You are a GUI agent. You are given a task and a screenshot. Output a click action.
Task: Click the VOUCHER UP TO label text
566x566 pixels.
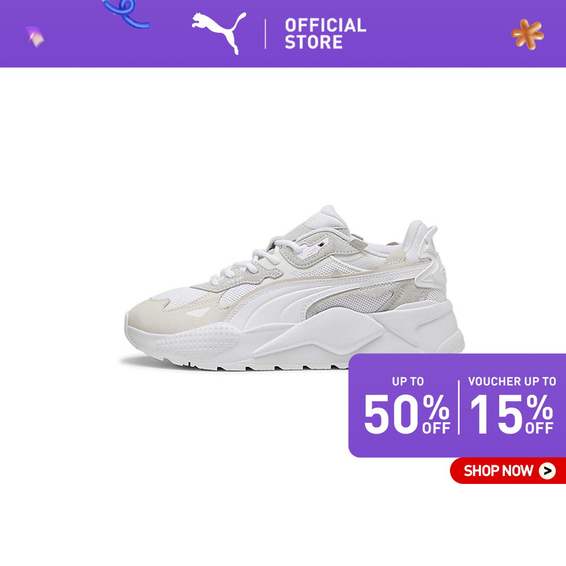point(512,381)
